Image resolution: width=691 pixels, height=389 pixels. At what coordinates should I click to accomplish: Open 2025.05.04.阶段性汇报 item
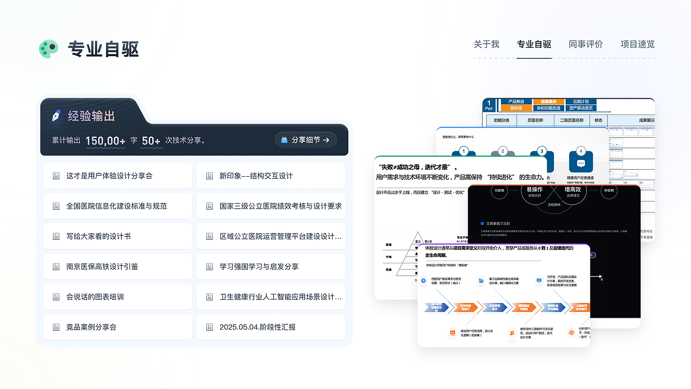(x=271, y=327)
